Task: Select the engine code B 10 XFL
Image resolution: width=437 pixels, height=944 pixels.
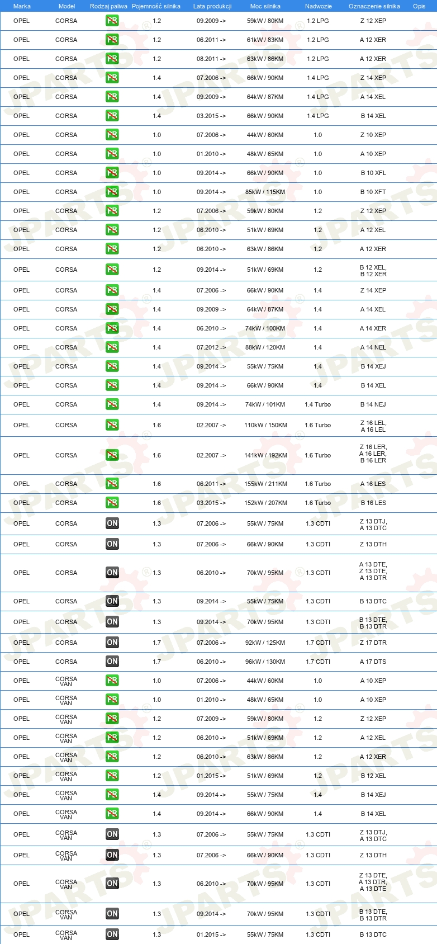Action: [x=373, y=173]
